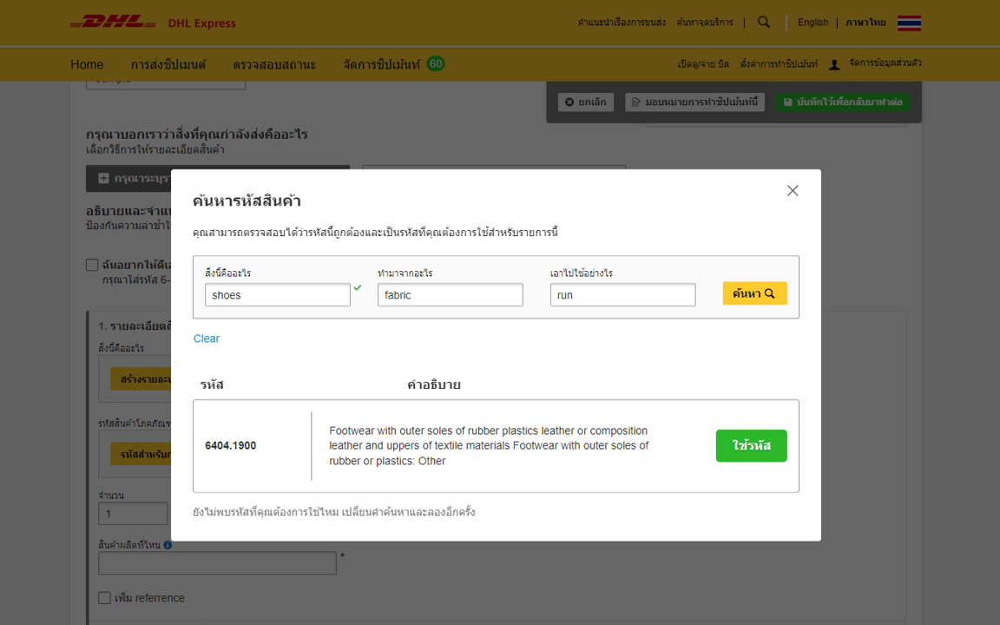Open the search magnifier icon in header
Viewport: 1000px width, 625px height.
tap(763, 23)
